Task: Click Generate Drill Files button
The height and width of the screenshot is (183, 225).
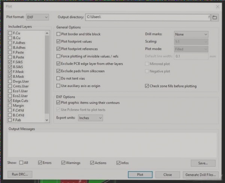Action: 201,174
